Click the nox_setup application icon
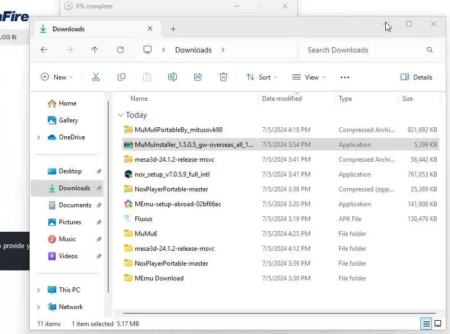 (x=128, y=174)
